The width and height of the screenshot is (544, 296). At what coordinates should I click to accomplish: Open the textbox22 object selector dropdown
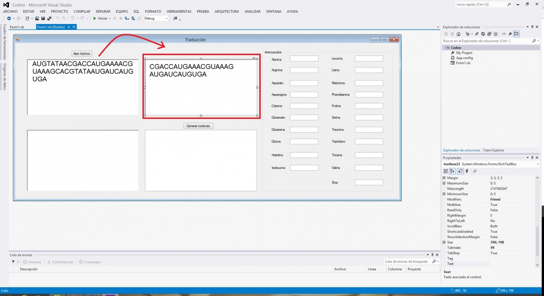point(538,164)
